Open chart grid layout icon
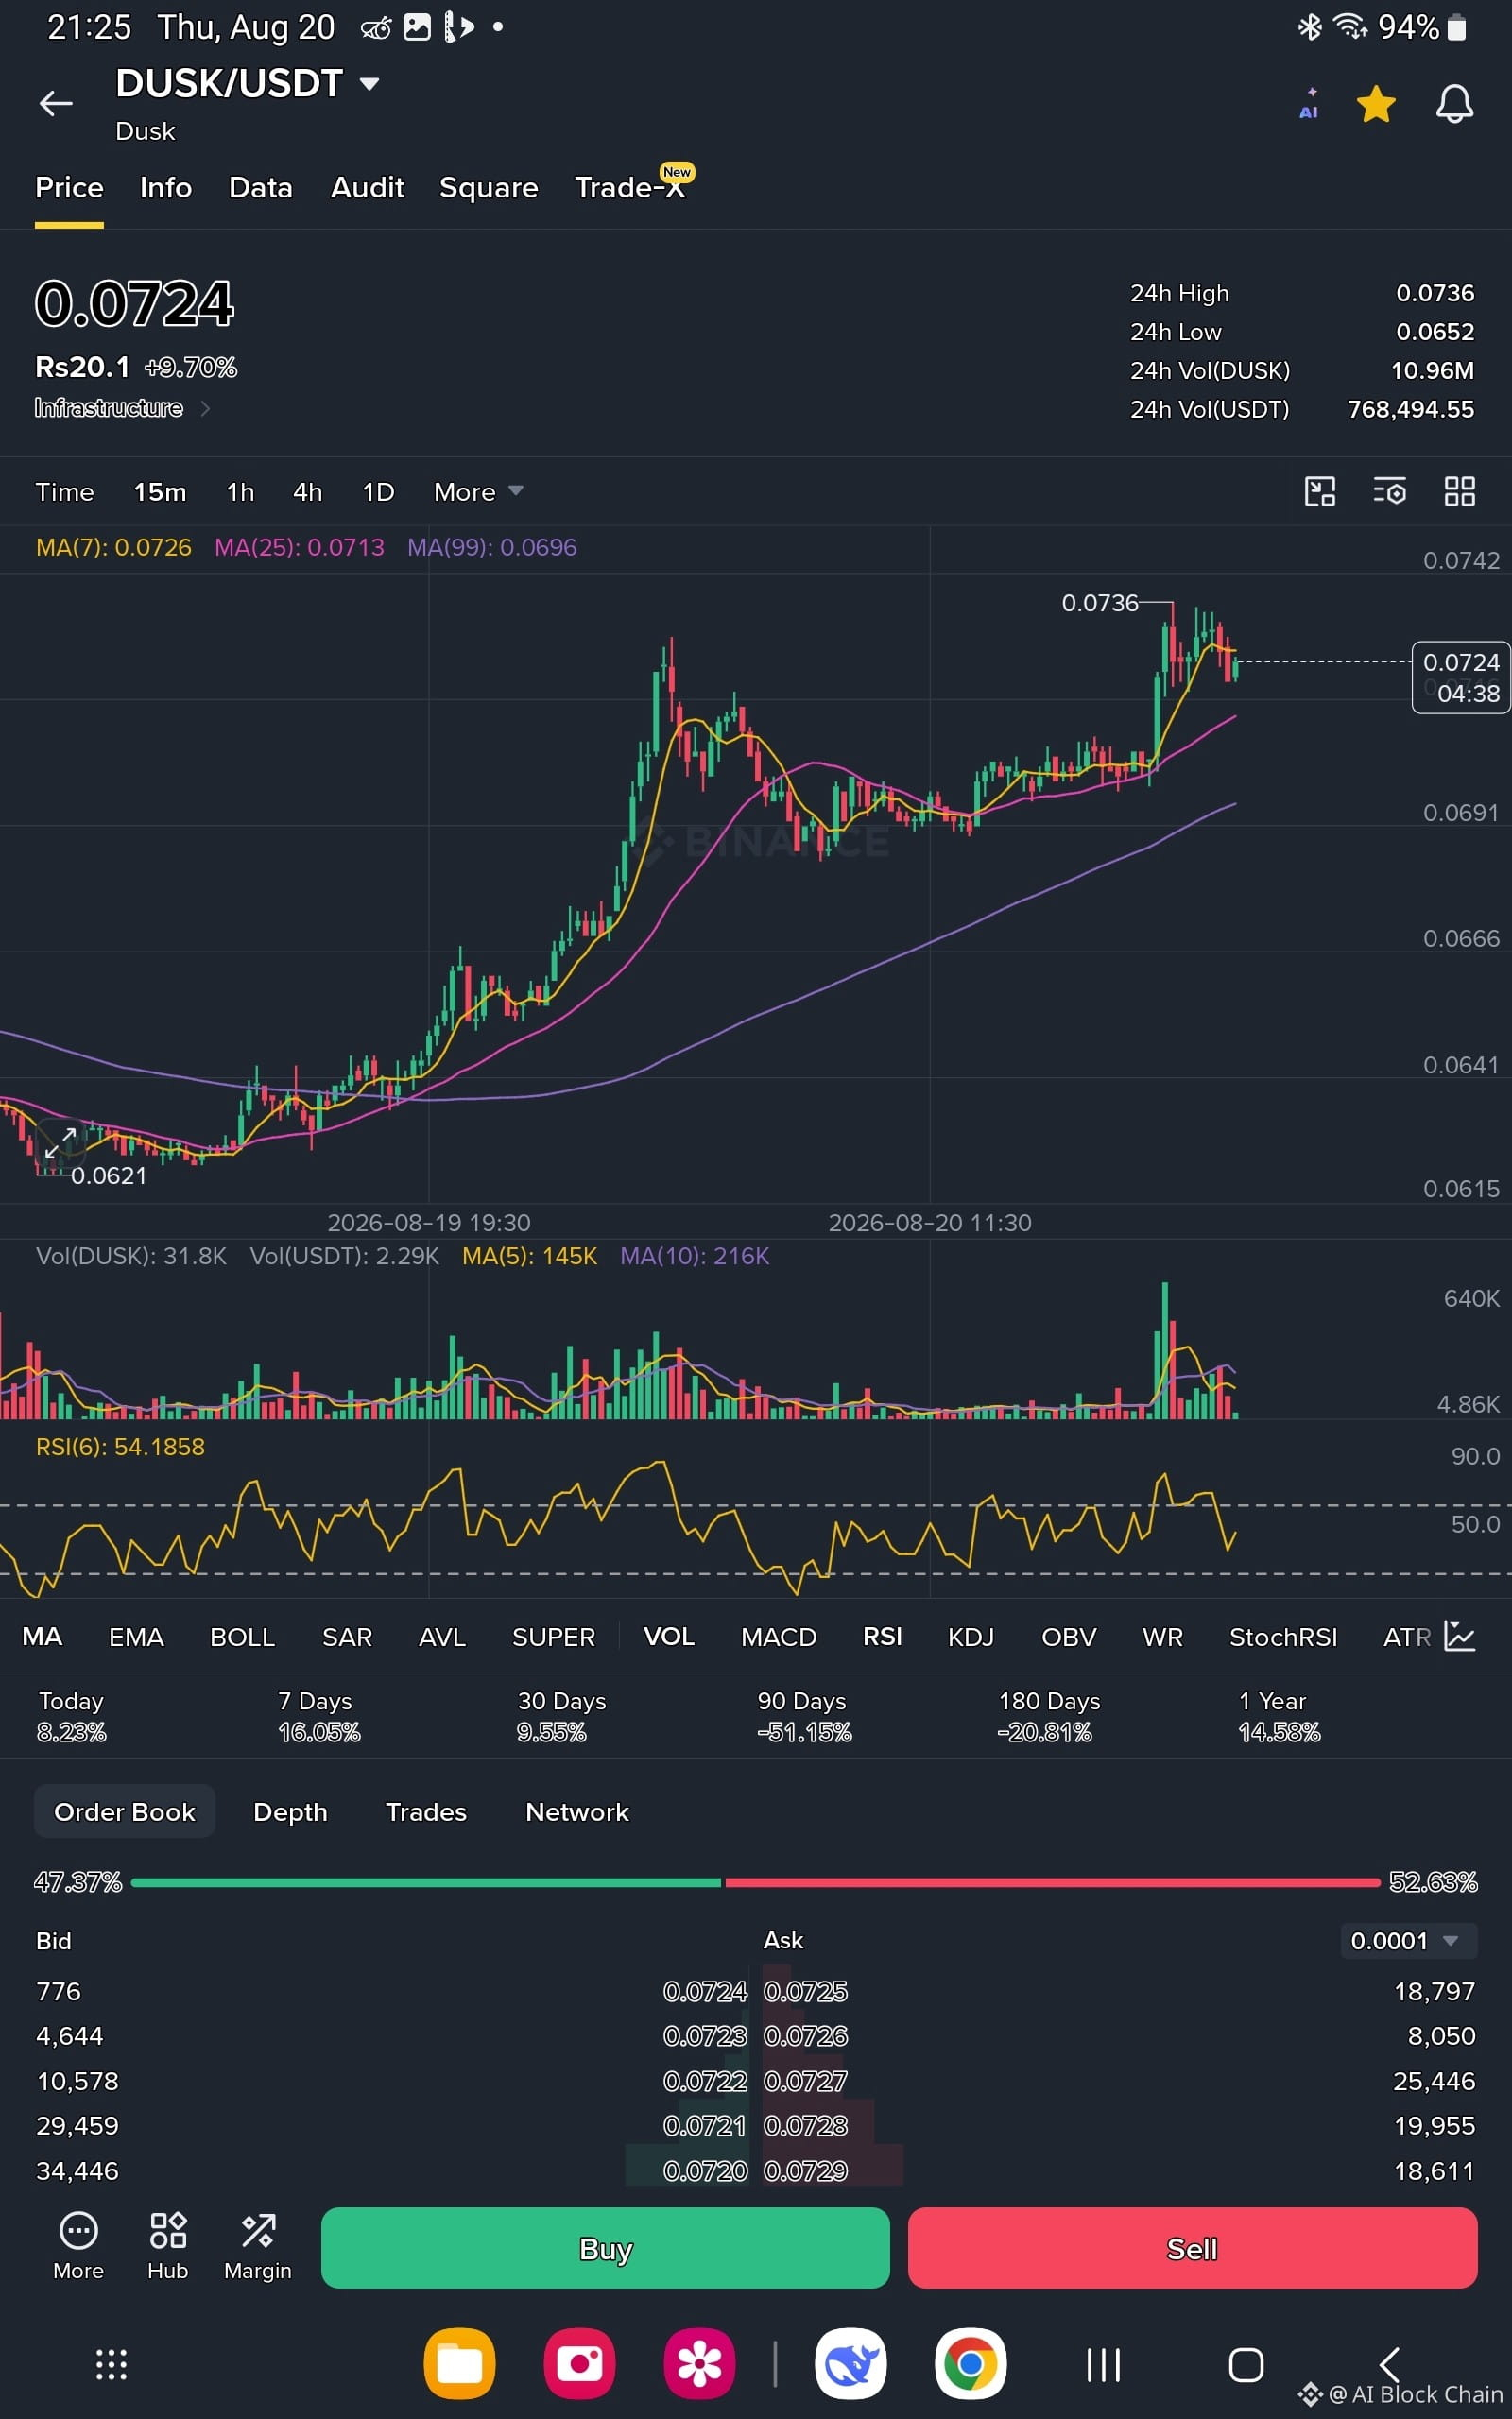1512x2419 pixels. coord(1460,491)
